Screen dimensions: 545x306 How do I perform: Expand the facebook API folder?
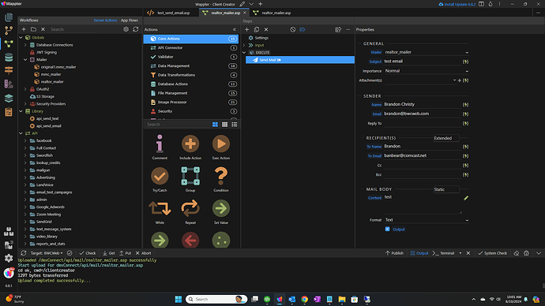tap(25, 140)
